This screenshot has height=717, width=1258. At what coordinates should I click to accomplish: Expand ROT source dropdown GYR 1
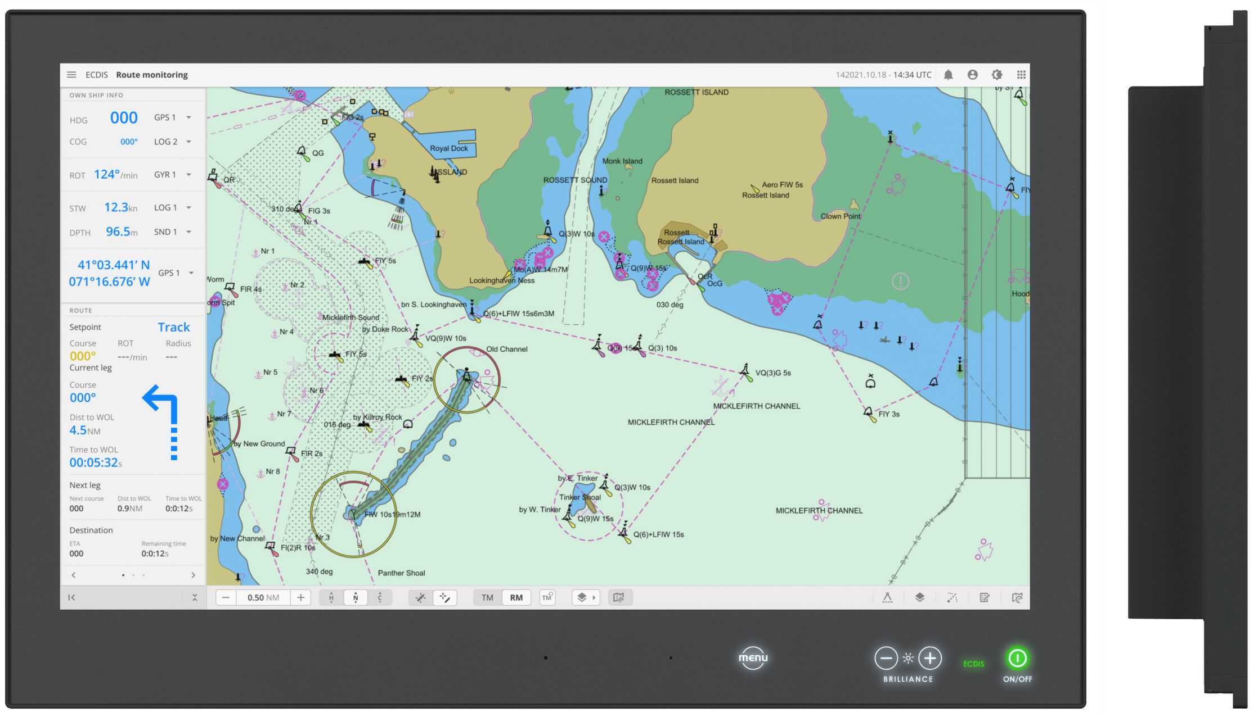coord(173,175)
